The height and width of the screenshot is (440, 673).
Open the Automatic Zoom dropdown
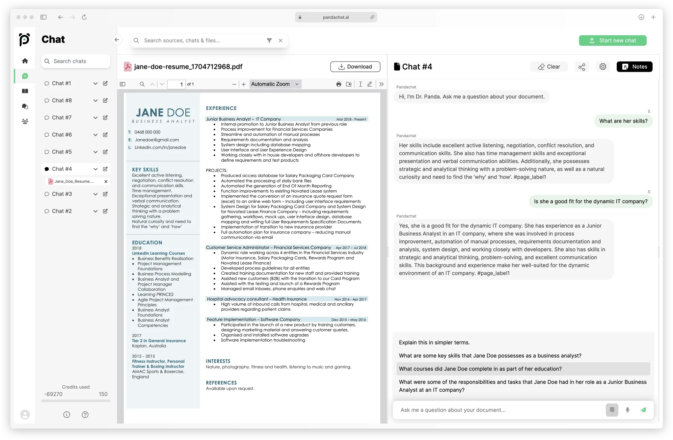(x=275, y=84)
